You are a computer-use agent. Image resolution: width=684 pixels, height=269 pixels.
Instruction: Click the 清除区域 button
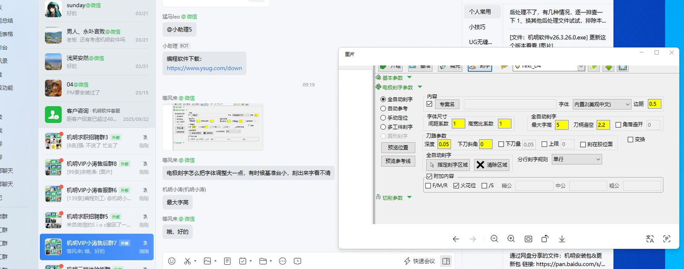click(492, 165)
